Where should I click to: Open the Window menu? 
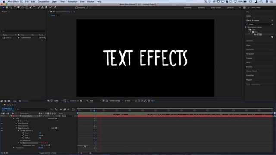coord(91,2)
